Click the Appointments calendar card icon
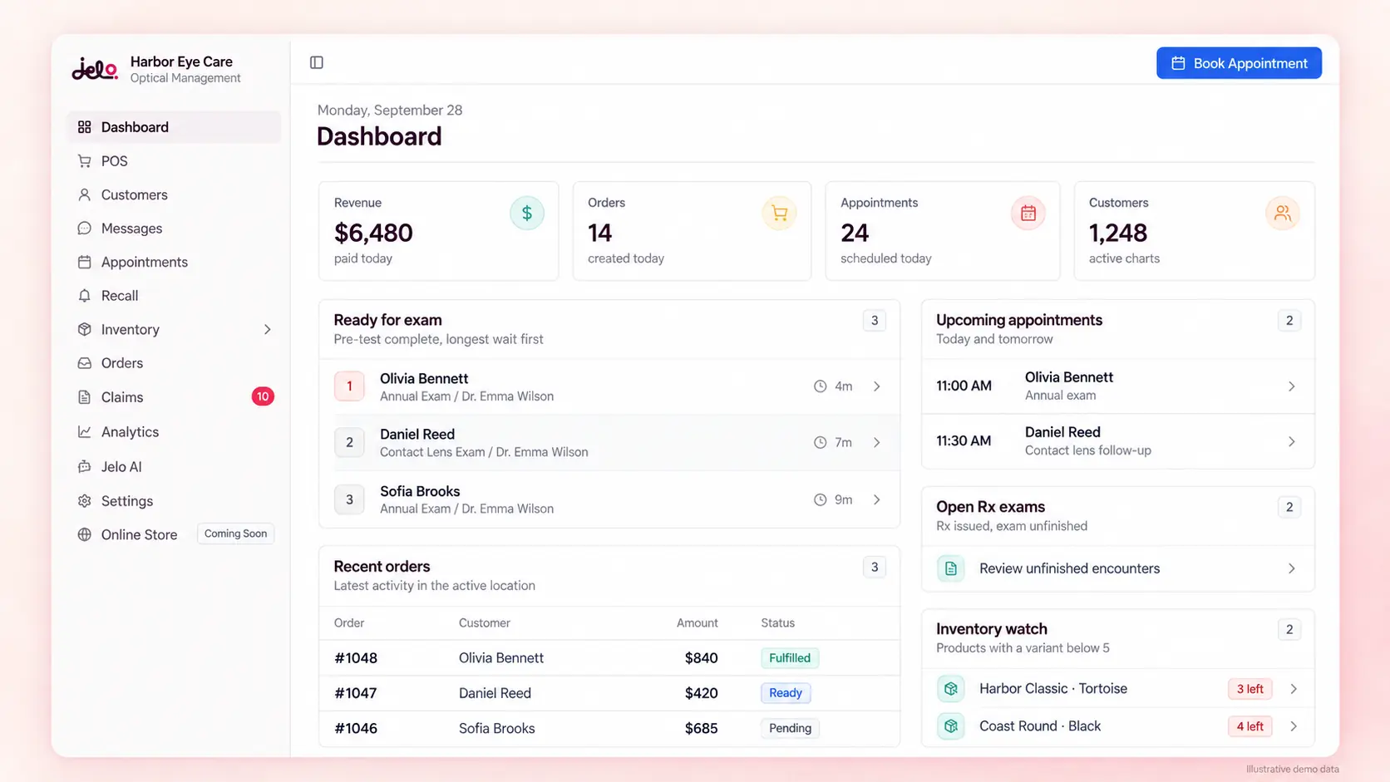Image resolution: width=1390 pixels, height=782 pixels. point(1028,214)
